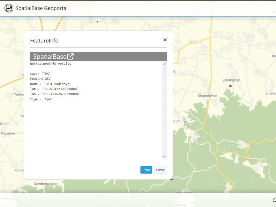The height and width of the screenshot is (207, 276).
Task: Click the Klopoduwur map label
Action: click(x=207, y=95)
